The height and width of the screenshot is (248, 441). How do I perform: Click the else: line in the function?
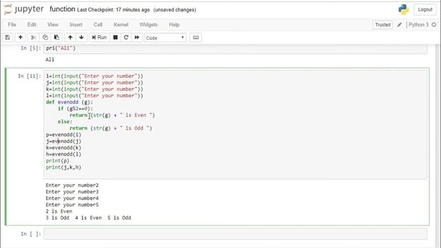point(65,122)
